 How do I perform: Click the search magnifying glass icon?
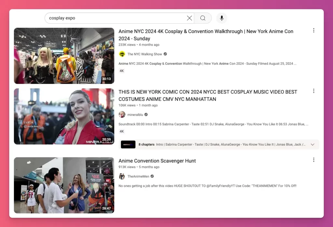pyautogui.click(x=203, y=18)
